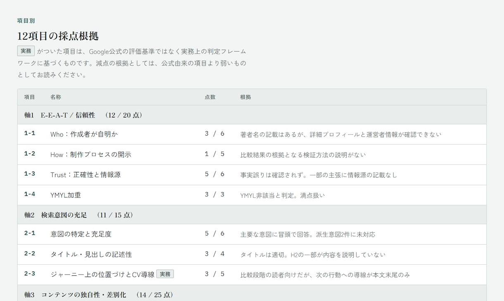This screenshot has width=504, height=301.
Task: Click the 項目別 section label
Action: pos(26,21)
